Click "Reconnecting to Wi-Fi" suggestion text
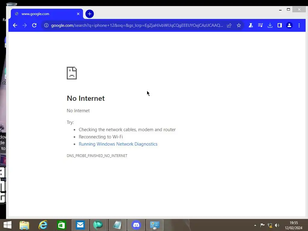308x231 pixels. point(101,137)
